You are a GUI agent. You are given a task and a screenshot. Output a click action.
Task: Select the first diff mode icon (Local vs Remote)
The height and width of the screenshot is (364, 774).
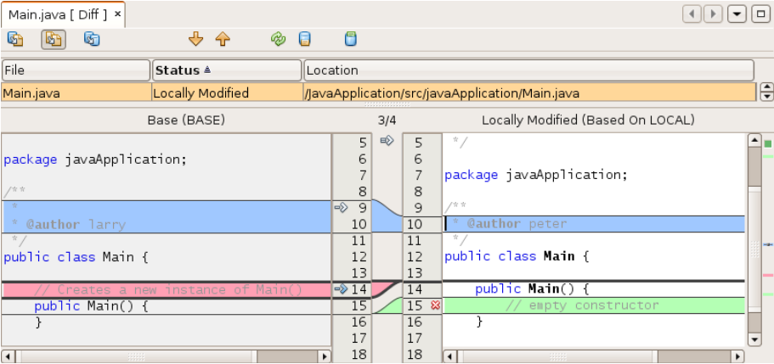(x=15, y=39)
